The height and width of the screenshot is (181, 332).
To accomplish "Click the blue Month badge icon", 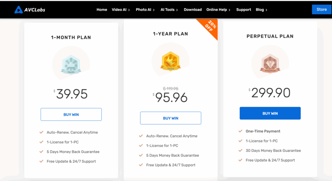I will click(x=71, y=65).
